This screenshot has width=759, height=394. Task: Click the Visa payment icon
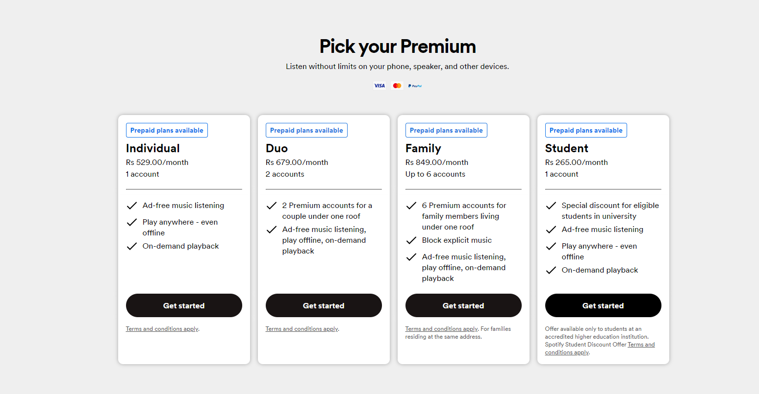[x=379, y=86]
